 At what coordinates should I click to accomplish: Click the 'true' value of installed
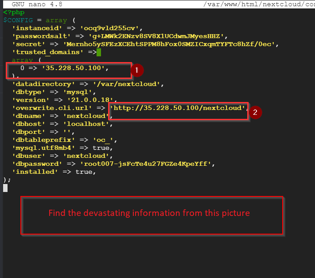(84, 172)
